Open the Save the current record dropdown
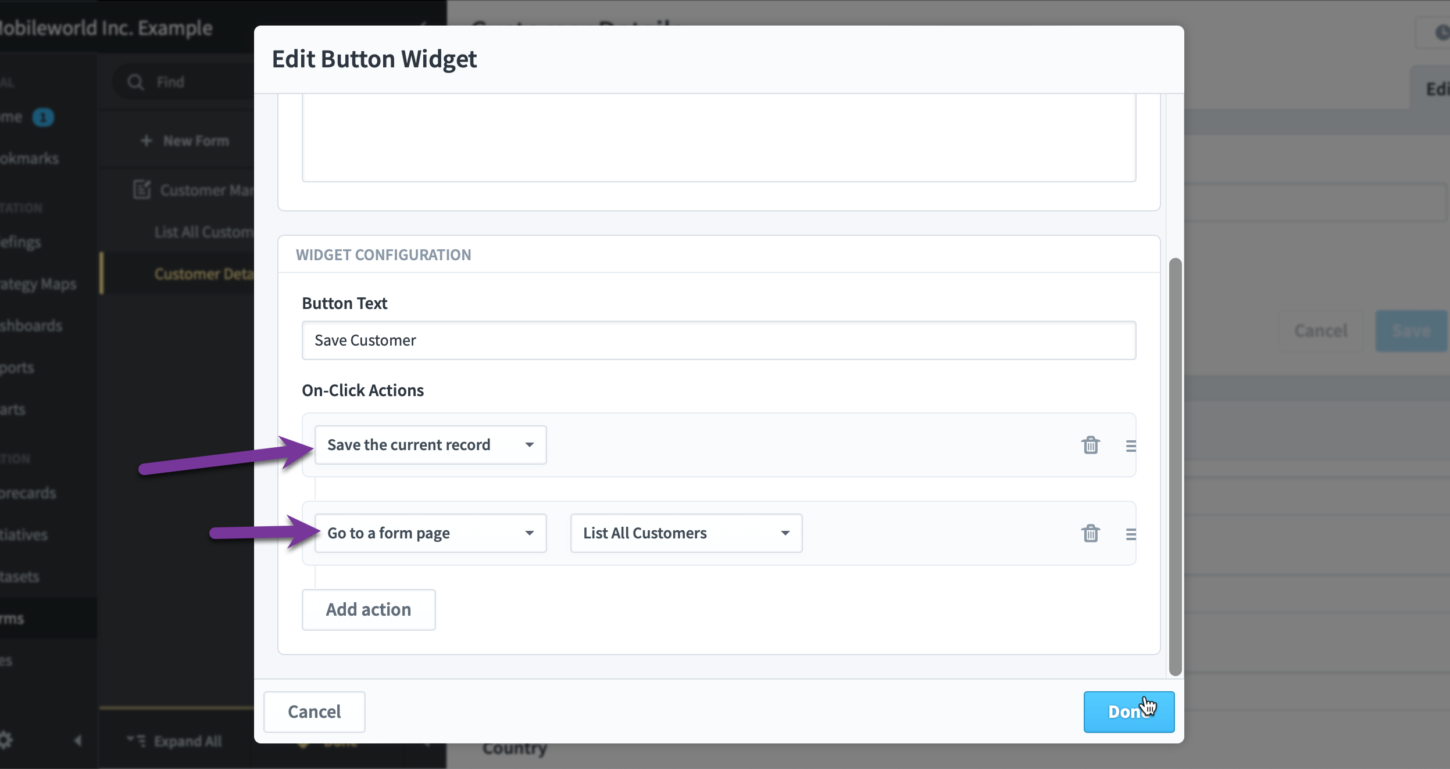Image resolution: width=1450 pixels, height=769 pixels. (430, 445)
